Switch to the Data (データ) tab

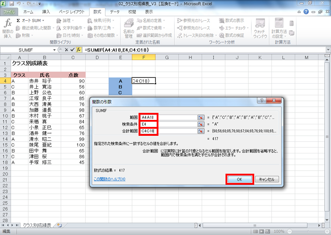[x=115, y=12]
